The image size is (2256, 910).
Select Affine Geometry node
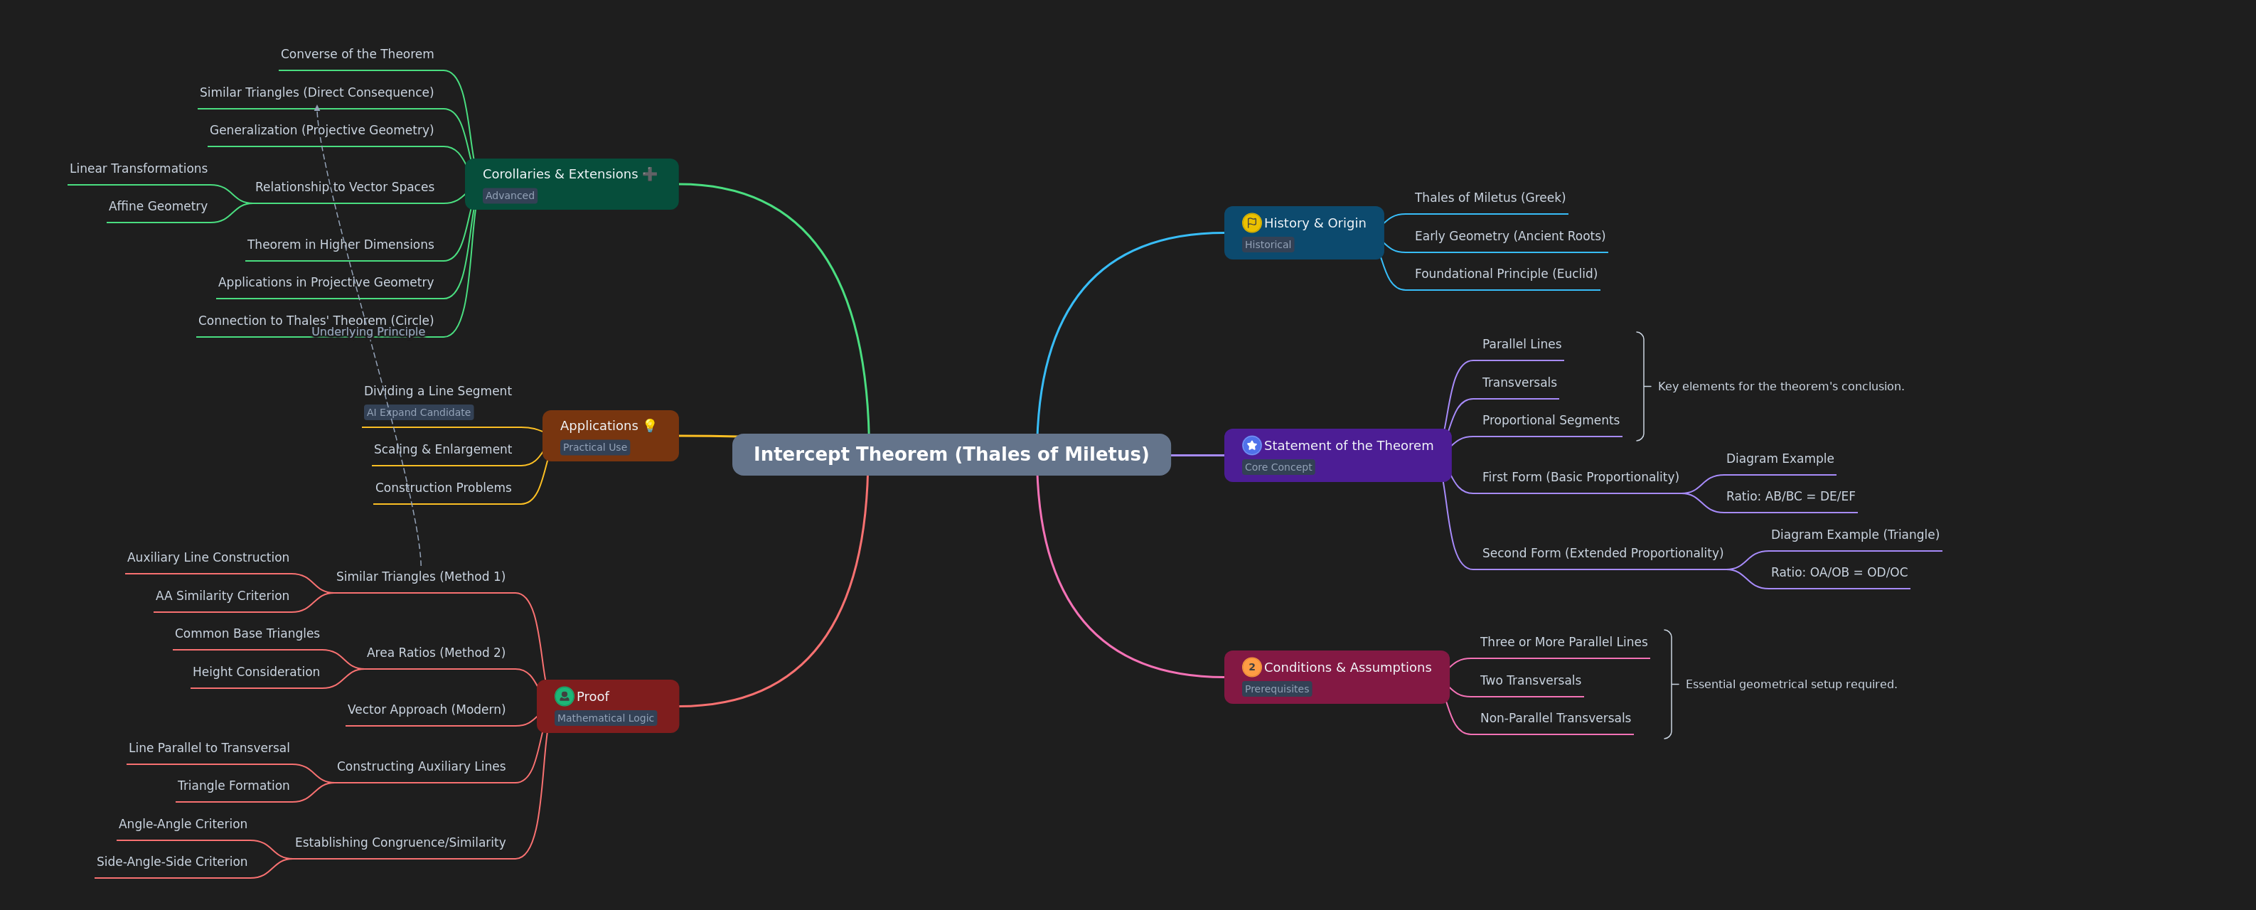click(158, 207)
